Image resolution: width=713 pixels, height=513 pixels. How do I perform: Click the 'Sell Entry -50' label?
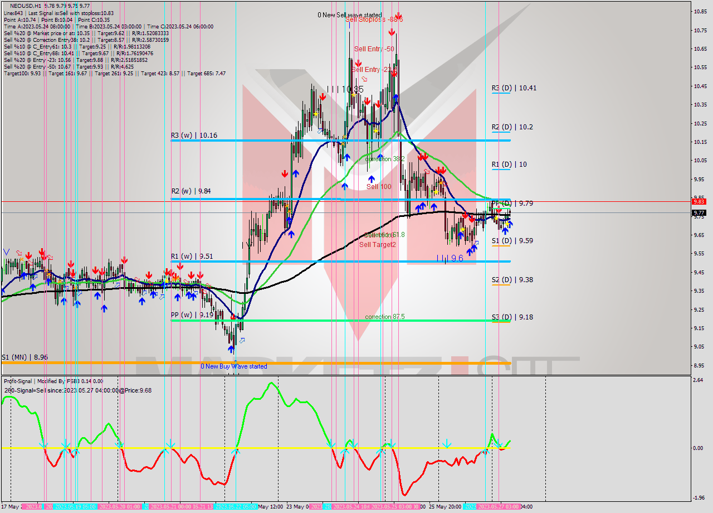[374, 49]
